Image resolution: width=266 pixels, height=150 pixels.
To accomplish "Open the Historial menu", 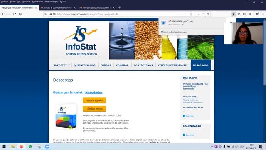I will point(26,2).
